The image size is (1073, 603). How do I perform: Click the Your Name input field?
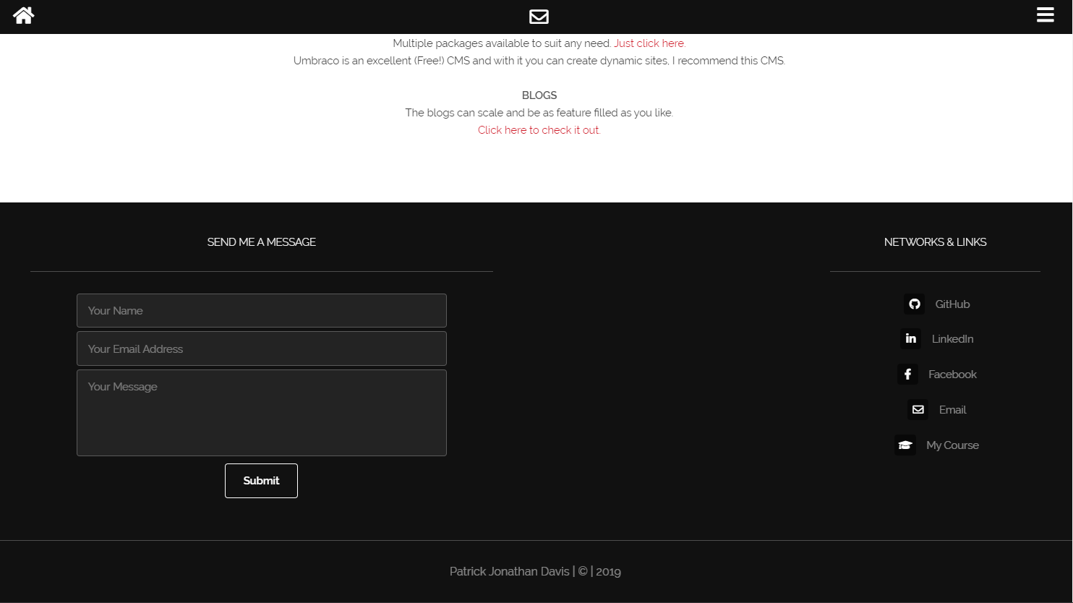pyautogui.click(x=261, y=310)
